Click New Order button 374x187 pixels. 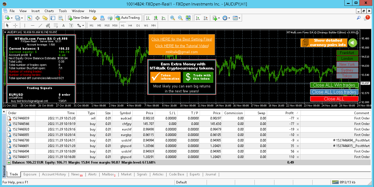[79, 18]
